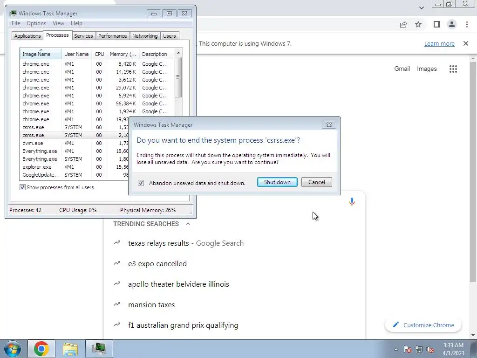
Task: Open Chrome tab search chevron
Action: 421,7
